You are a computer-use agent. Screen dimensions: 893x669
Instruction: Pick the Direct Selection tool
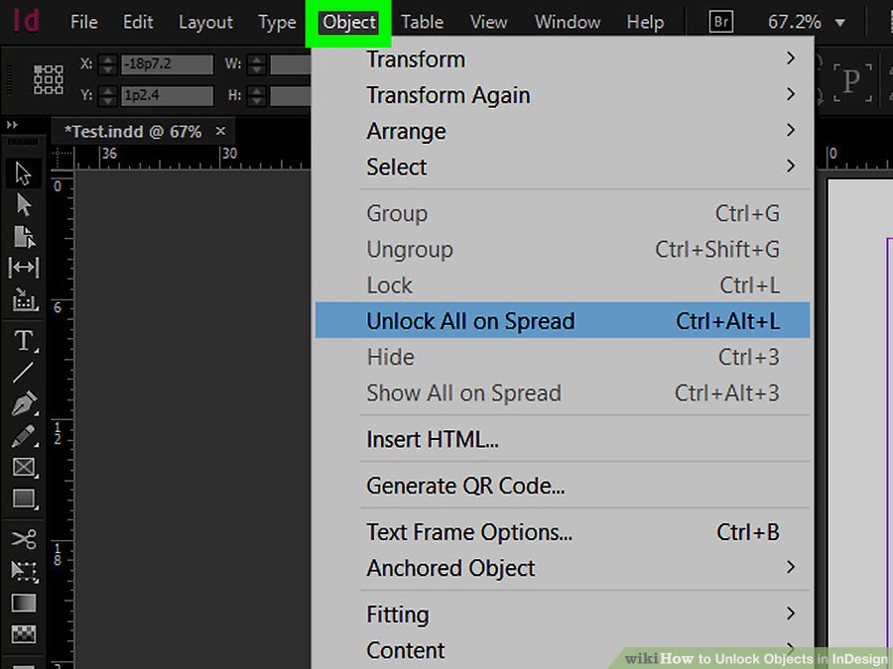(24, 205)
